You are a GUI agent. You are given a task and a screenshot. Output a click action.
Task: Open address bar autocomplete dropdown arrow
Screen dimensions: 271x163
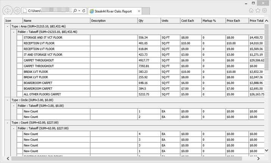79,11
